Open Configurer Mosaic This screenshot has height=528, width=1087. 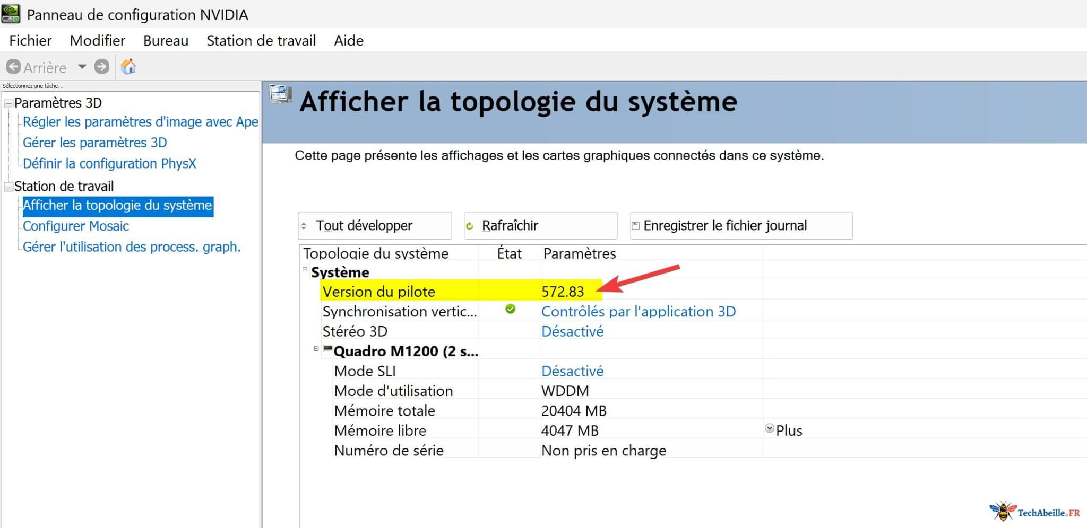point(76,226)
